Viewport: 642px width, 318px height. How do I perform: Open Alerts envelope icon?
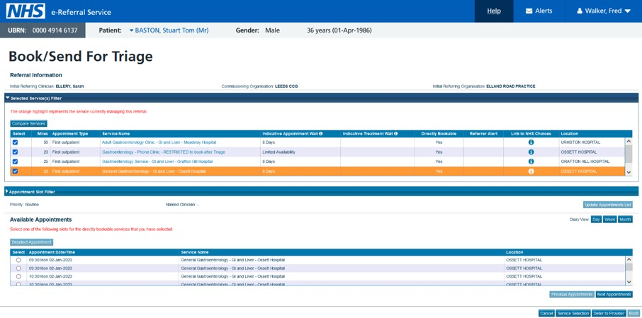point(529,11)
